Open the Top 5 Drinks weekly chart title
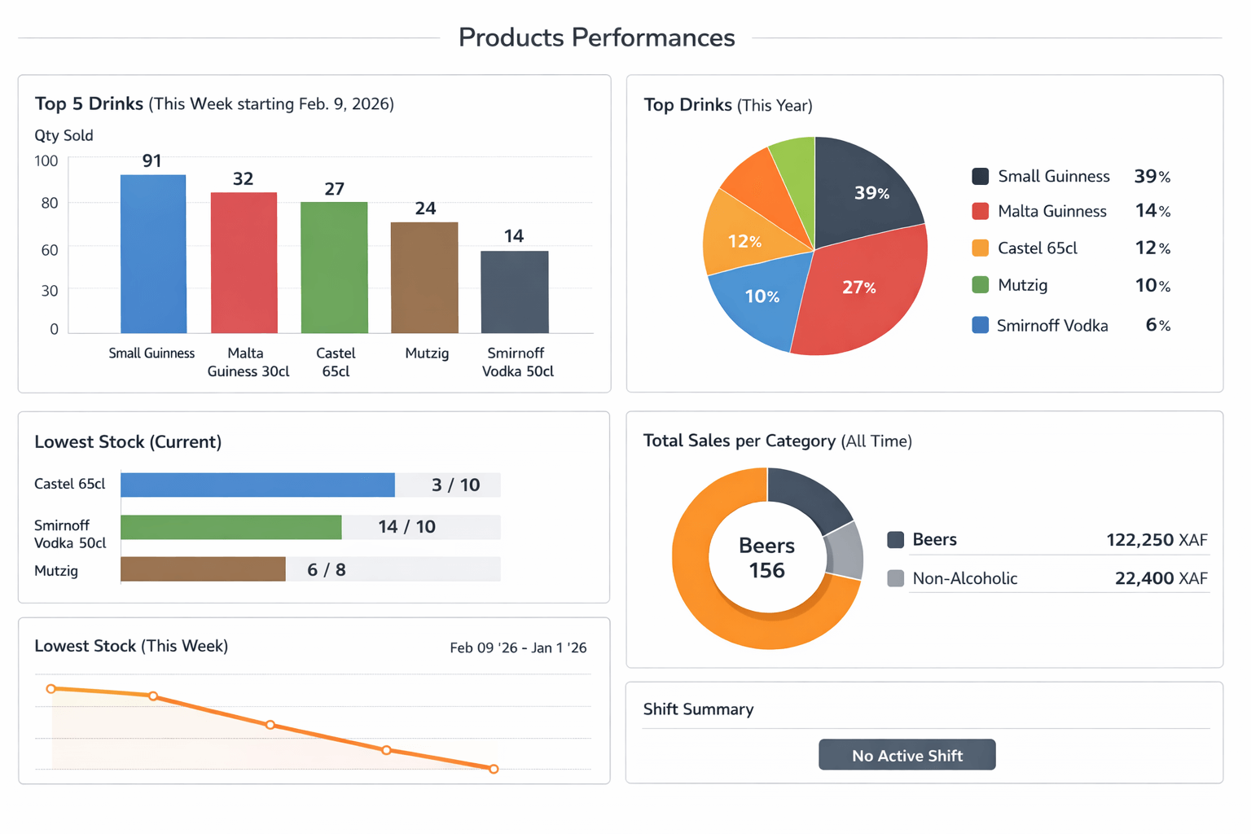 [x=90, y=103]
